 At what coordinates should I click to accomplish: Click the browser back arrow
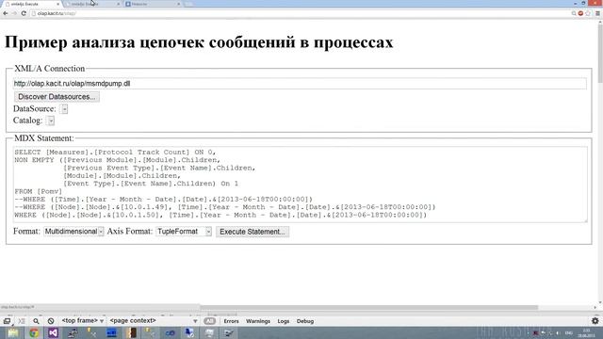[x=6, y=13]
